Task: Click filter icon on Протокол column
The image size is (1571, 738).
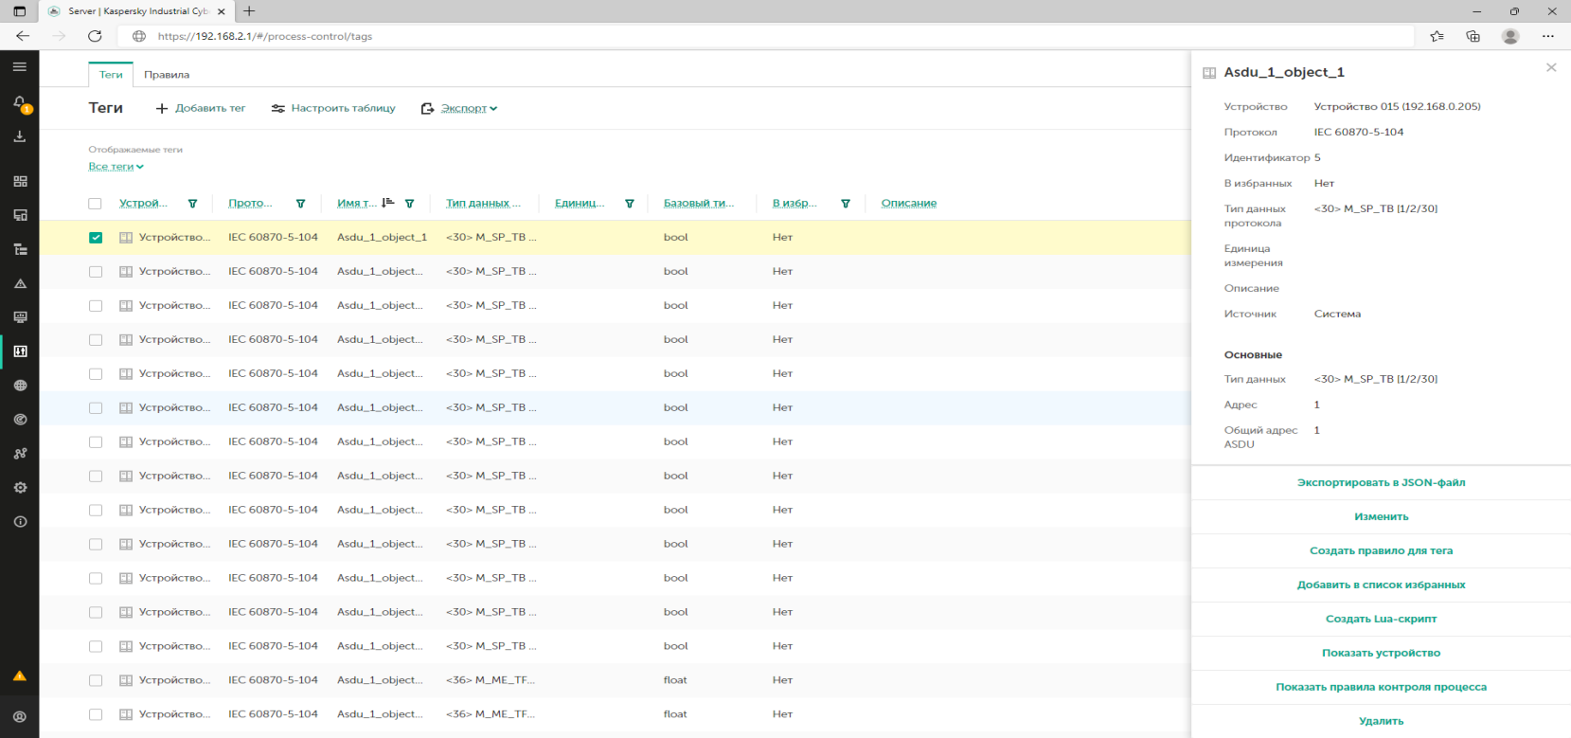Action: [x=300, y=204]
